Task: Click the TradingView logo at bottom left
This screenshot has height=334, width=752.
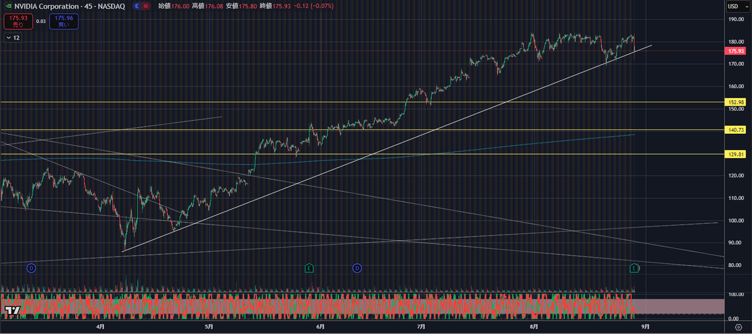Action: [12, 310]
